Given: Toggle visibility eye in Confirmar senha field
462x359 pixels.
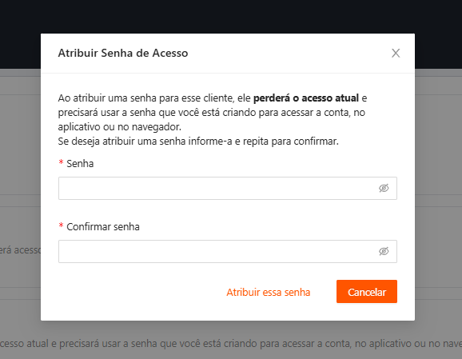Looking at the screenshot, I should (x=384, y=251).
